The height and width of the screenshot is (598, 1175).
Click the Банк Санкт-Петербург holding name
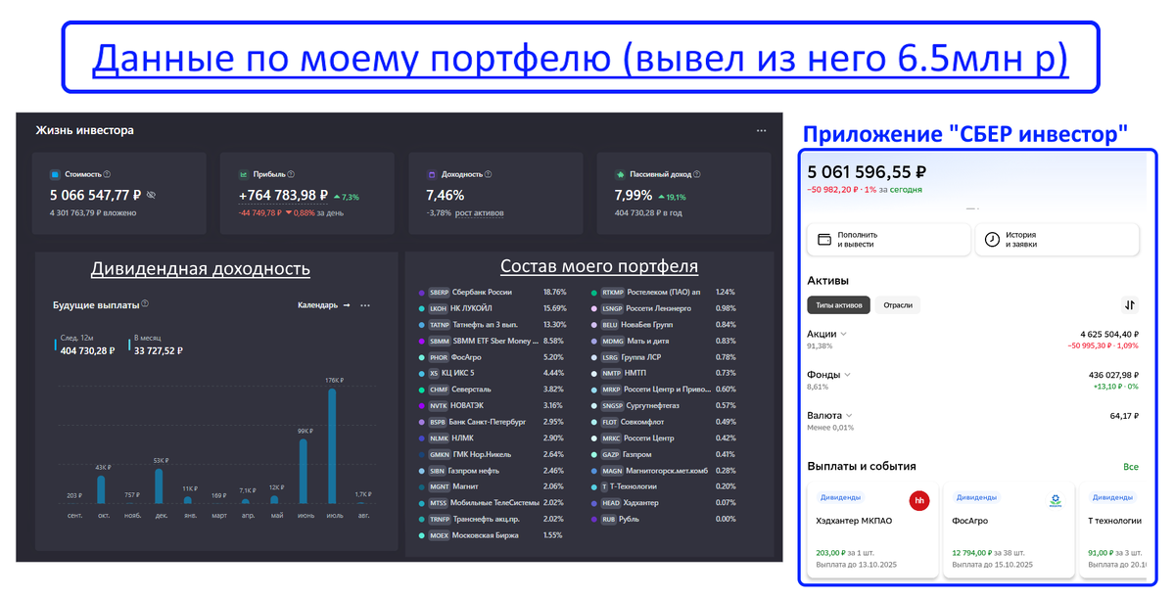point(490,422)
